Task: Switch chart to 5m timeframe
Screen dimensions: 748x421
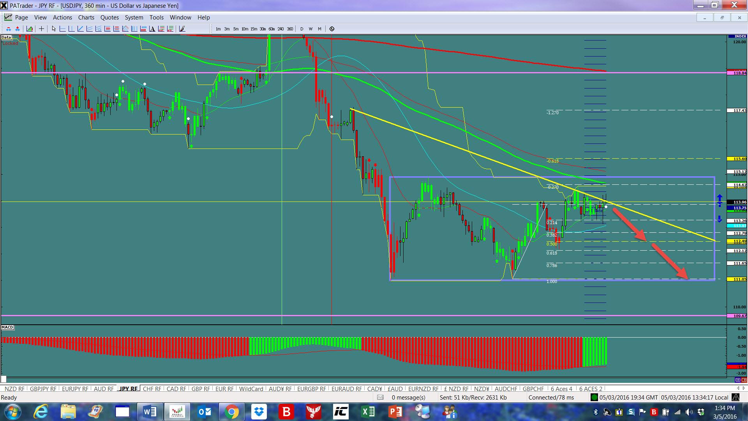Action: [236, 29]
